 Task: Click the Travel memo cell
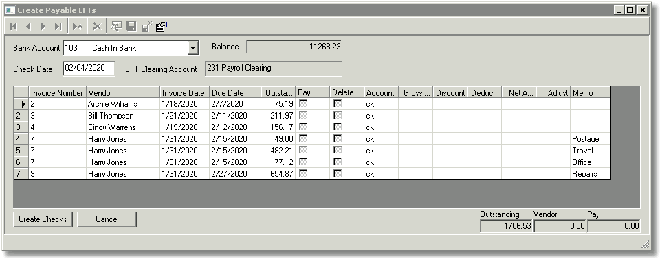591,150
